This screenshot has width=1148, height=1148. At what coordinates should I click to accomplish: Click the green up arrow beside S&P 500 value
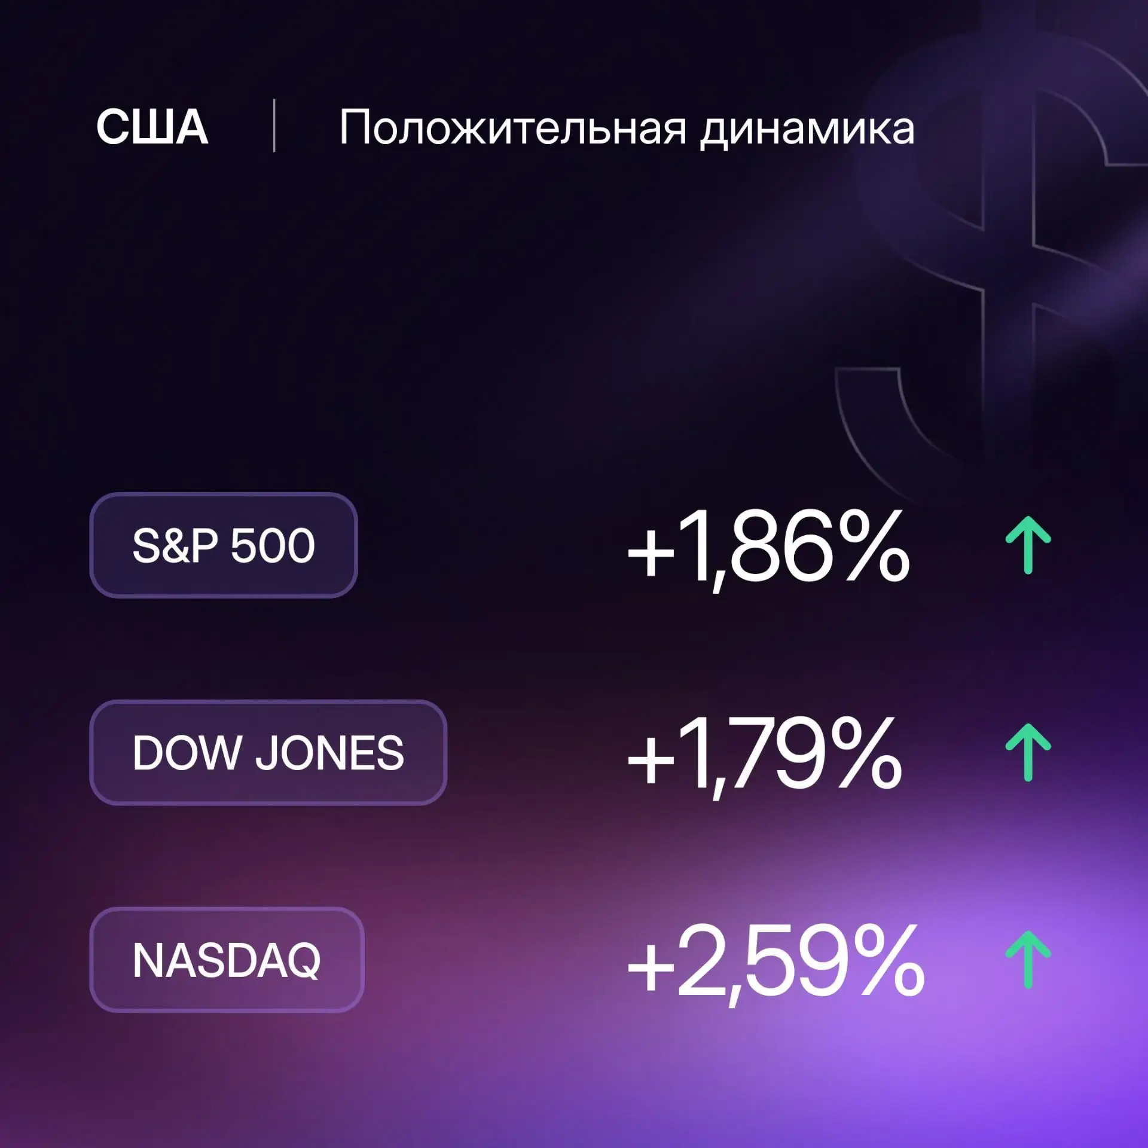(1028, 545)
